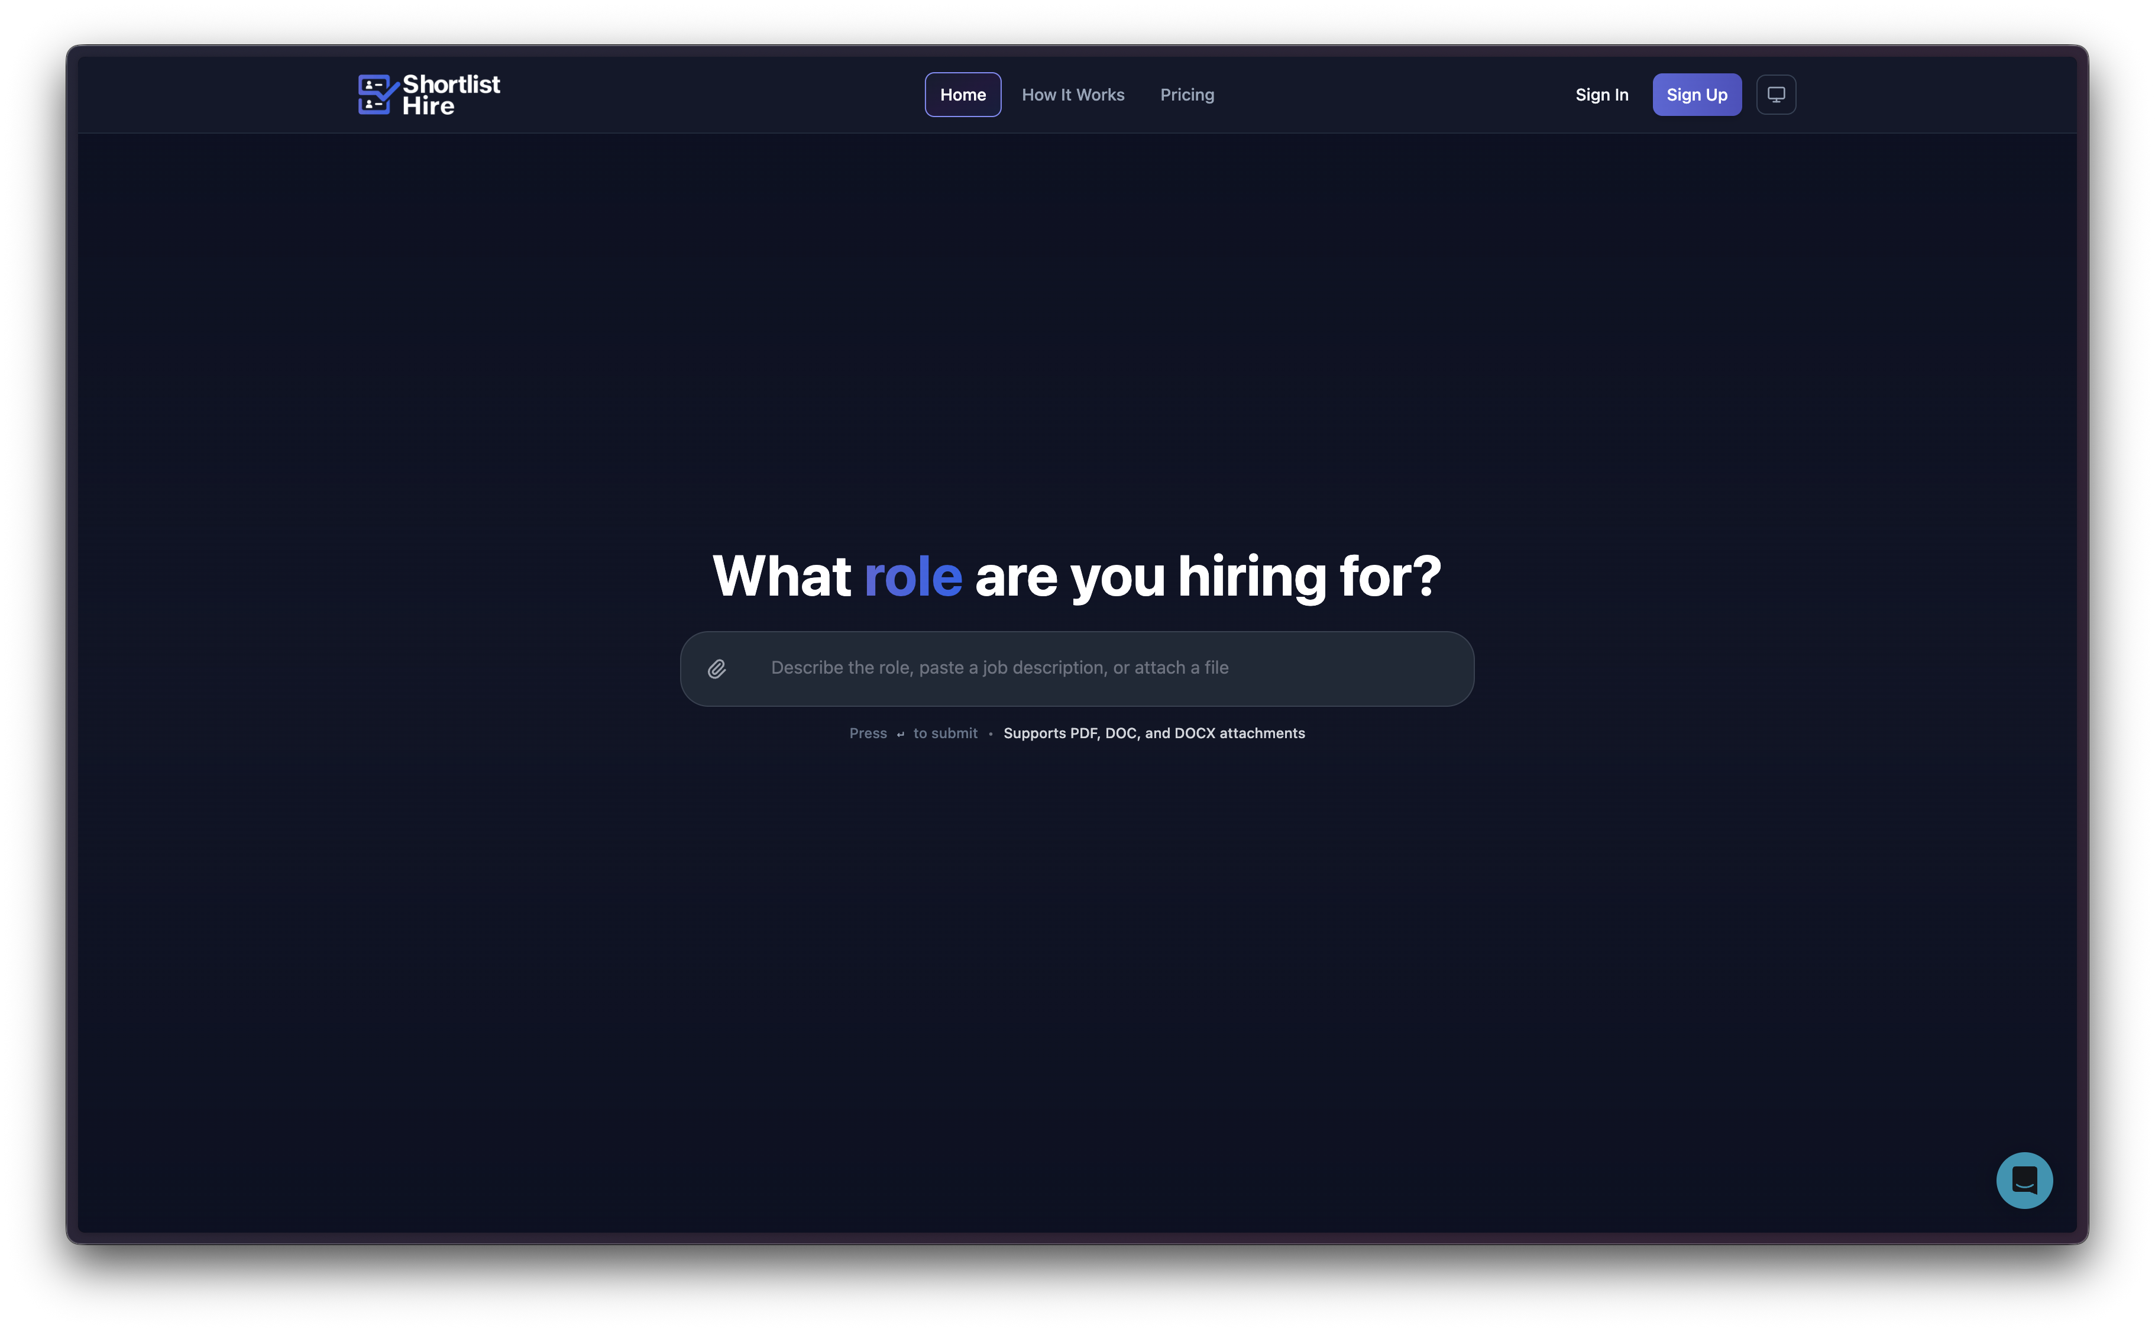Click the "What" word in headline
This screenshot has height=1332, width=2155.
click(x=781, y=576)
